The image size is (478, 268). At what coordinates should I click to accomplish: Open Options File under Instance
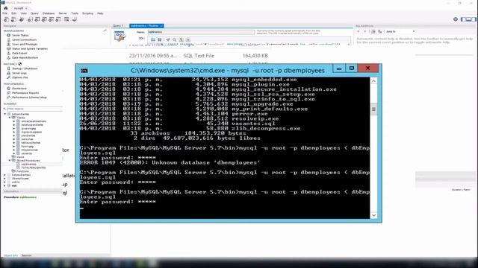(20, 77)
